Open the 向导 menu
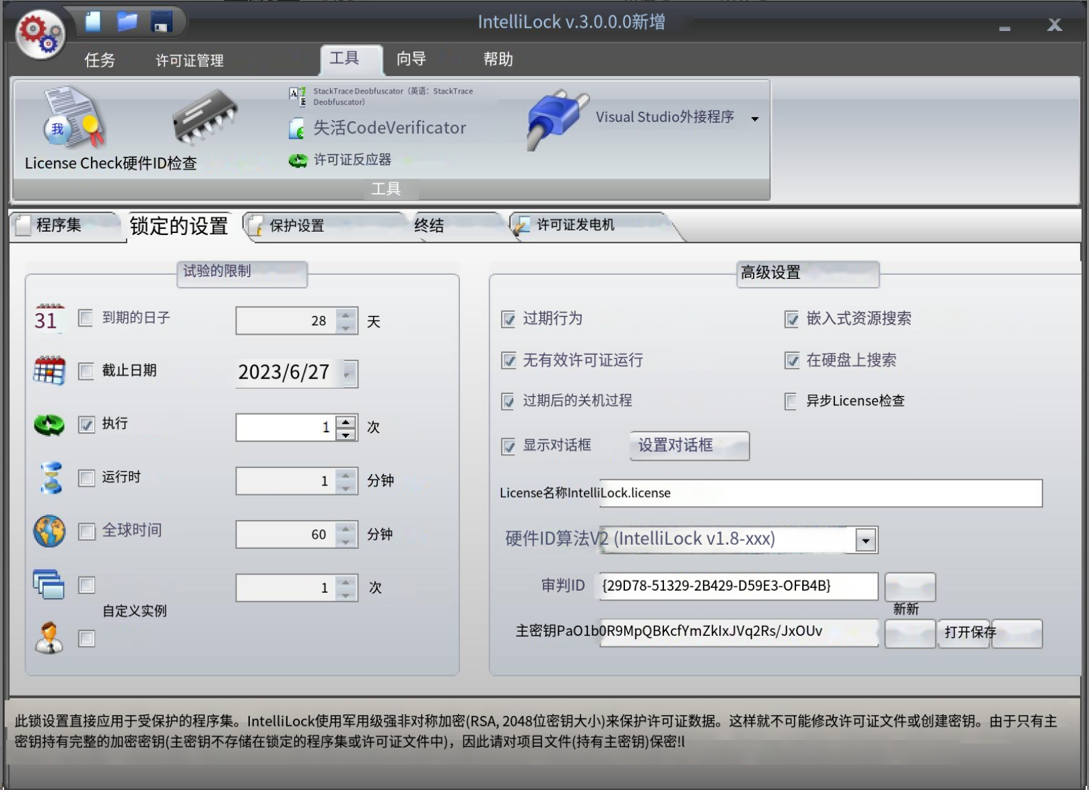Image resolution: width=1089 pixels, height=790 pixels. pos(411,59)
